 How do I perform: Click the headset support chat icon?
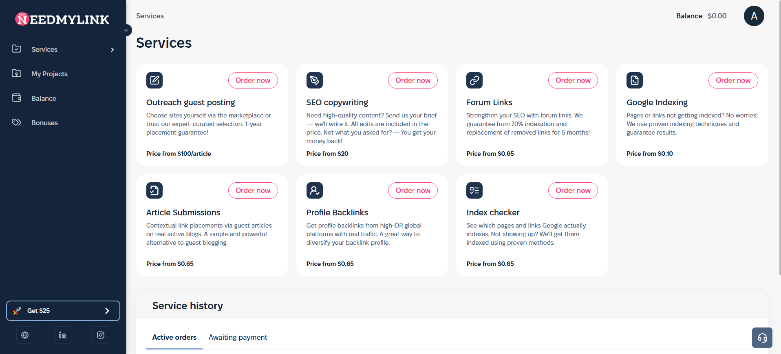coord(762,338)
